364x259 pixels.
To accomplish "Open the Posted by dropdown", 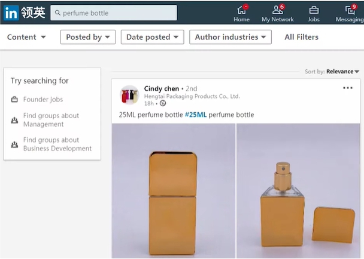I will click(88, 37).
